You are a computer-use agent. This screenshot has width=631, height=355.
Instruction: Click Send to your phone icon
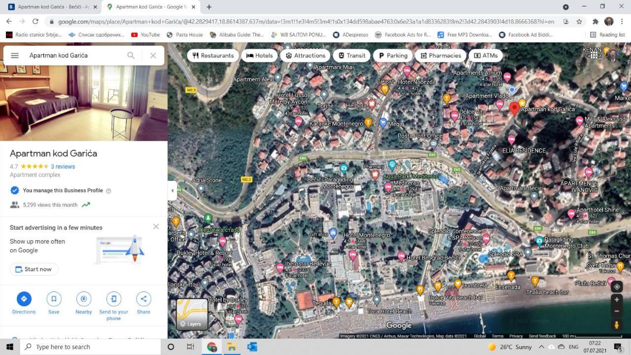coord(113,299)
